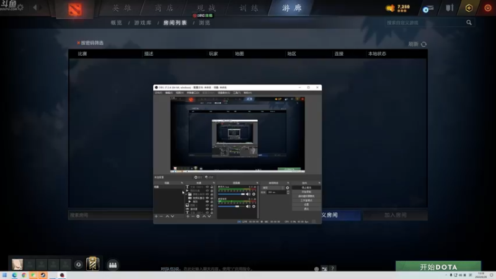Toggle lock of the folder group source
496x279 pixels.
211,194
